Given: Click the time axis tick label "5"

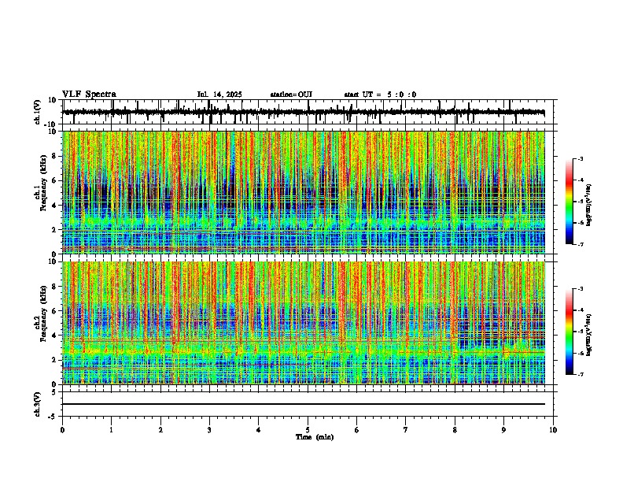Looking at the screenshot, I should [x=308, y=430].
